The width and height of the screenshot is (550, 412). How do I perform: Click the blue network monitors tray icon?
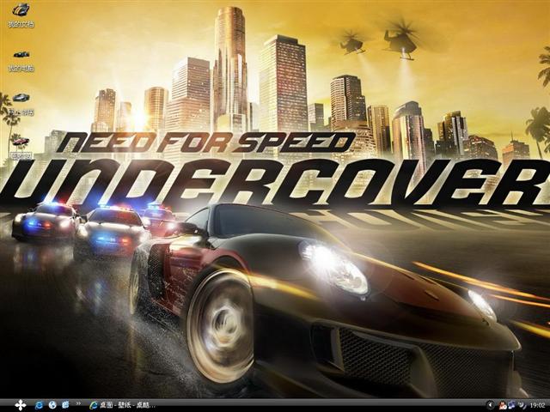coord(512,405)
